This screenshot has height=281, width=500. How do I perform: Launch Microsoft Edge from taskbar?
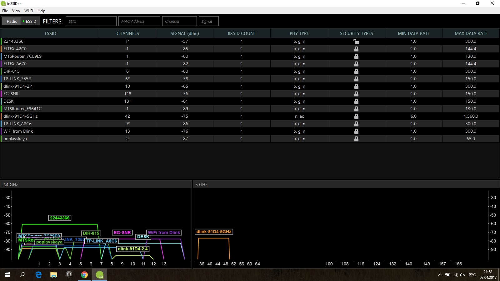38,275
